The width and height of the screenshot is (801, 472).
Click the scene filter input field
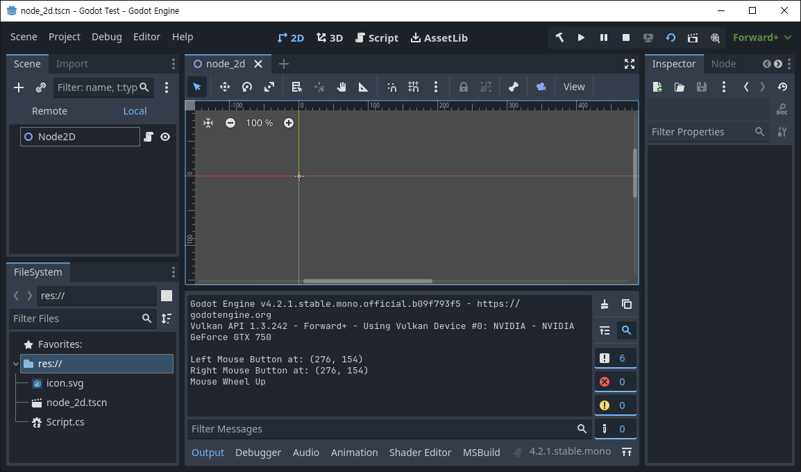click(x=103, y=87)
